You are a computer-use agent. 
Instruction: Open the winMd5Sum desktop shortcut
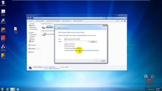pos(3,21)
